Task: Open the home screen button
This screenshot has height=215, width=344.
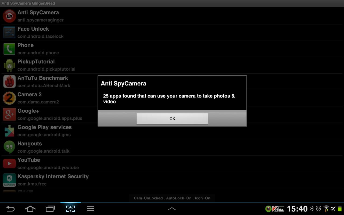Action: 30,209
